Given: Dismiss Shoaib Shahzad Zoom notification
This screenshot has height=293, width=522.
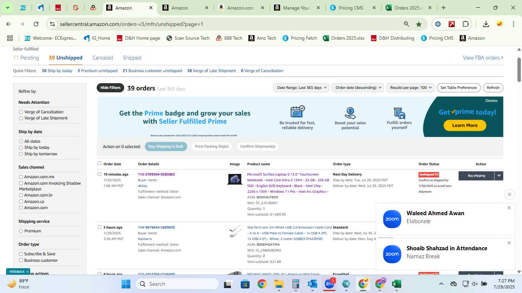Looking at the screenshot, I should tap(509, 243).
